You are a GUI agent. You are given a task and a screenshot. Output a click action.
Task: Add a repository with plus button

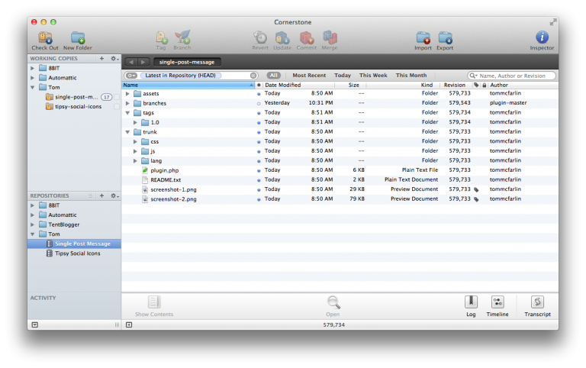pos(101,195)
